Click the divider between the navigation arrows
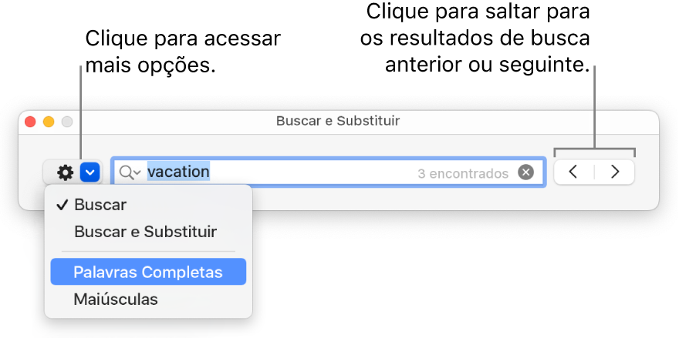This screenshot has width=679, height=338. 594,172
